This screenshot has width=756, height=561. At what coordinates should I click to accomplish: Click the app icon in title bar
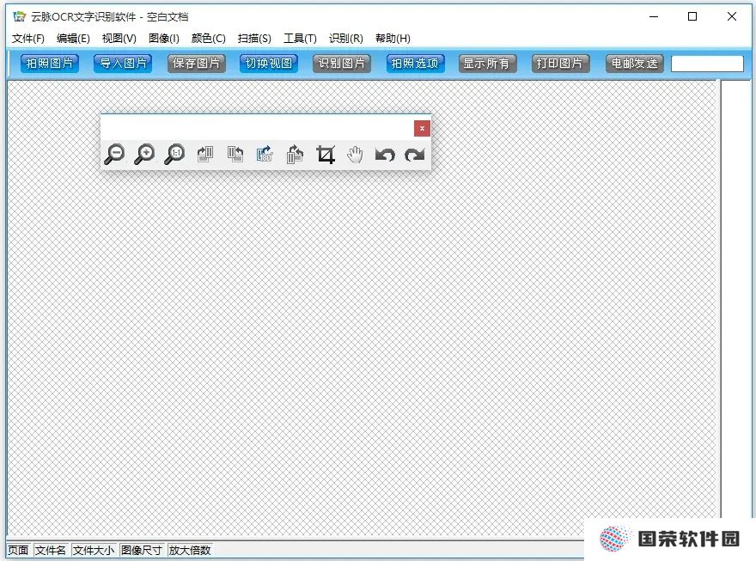click(19, 16)
